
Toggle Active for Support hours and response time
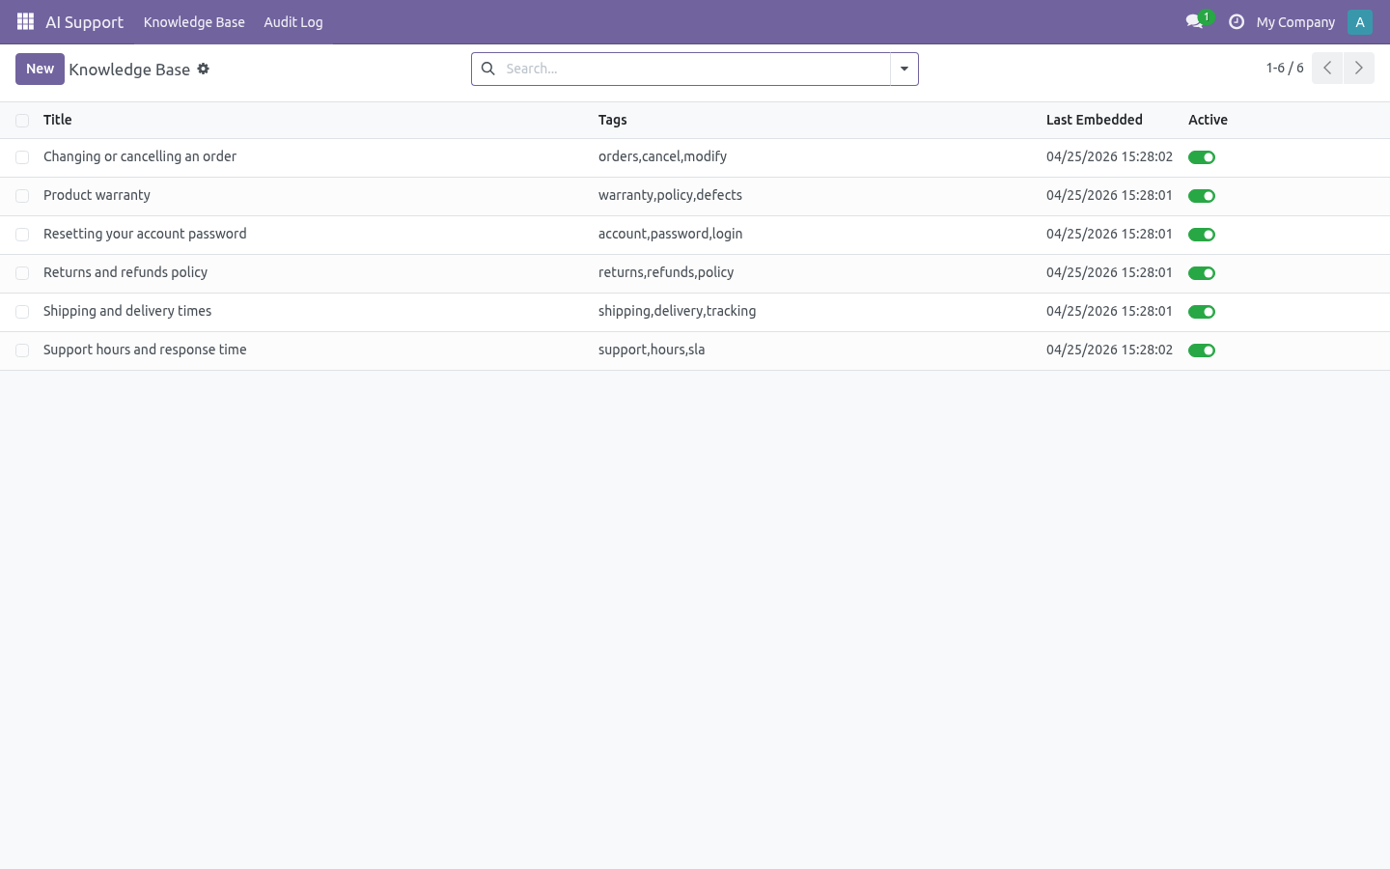click(1202, 350)
